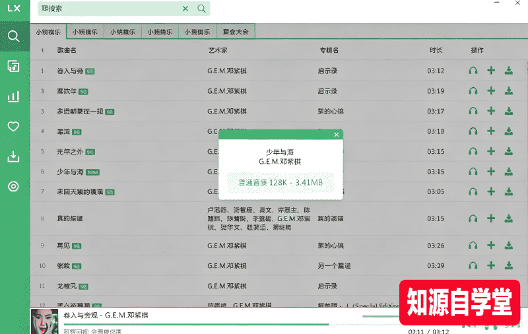Add 光年之外 using plus icon
The width and height of the screenshot is (528, 334).
click(491, 151)
